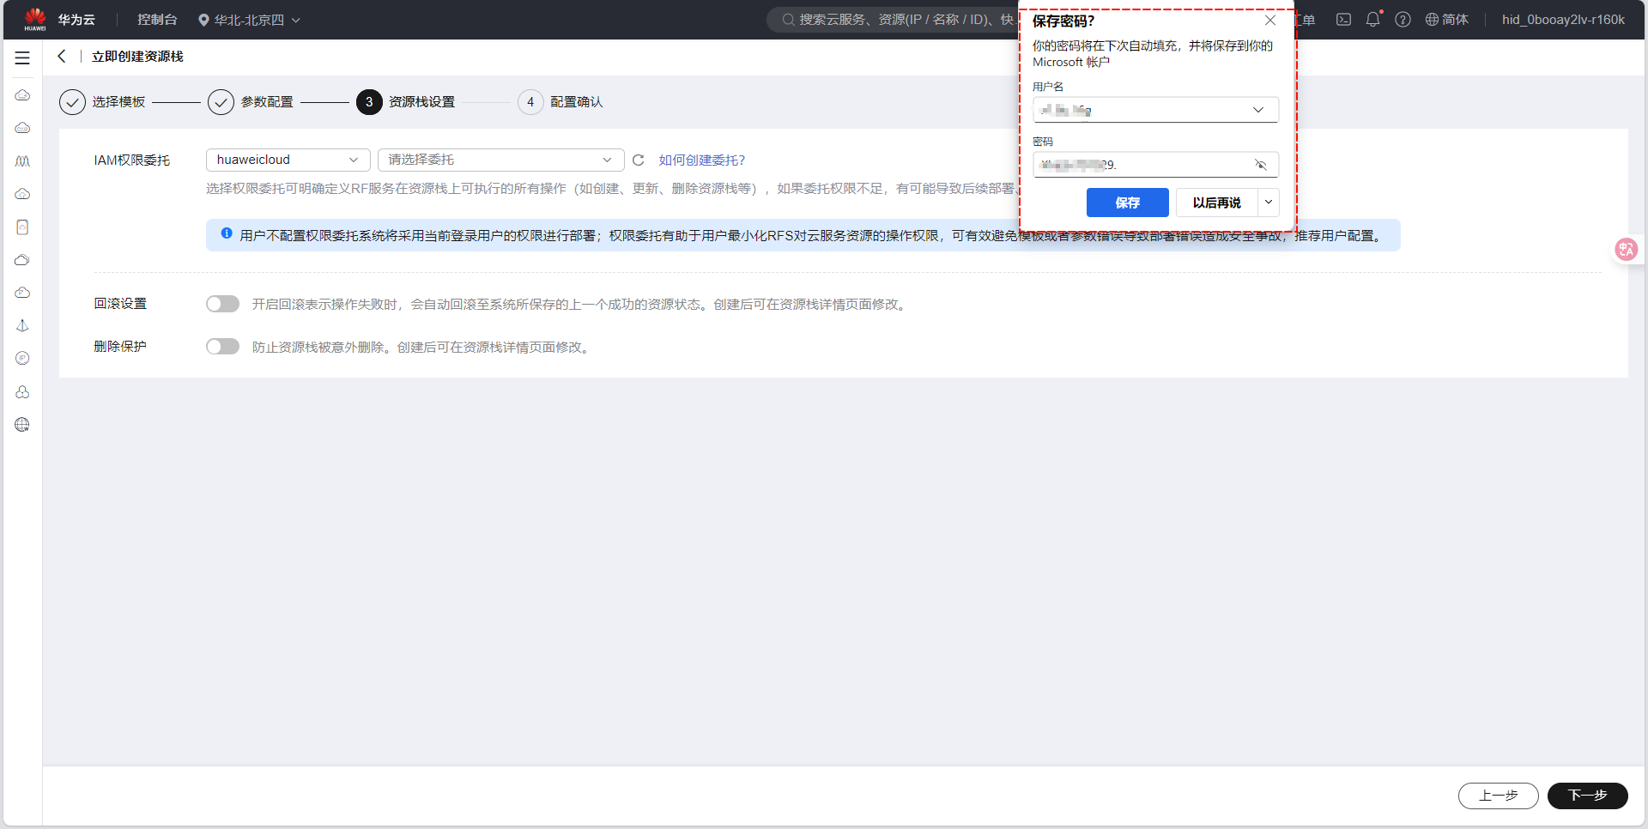Image resolution: width=1648 pixels, height=829 pixels.
Task: Close the save password popup
Action: (x=1270, y=20)
